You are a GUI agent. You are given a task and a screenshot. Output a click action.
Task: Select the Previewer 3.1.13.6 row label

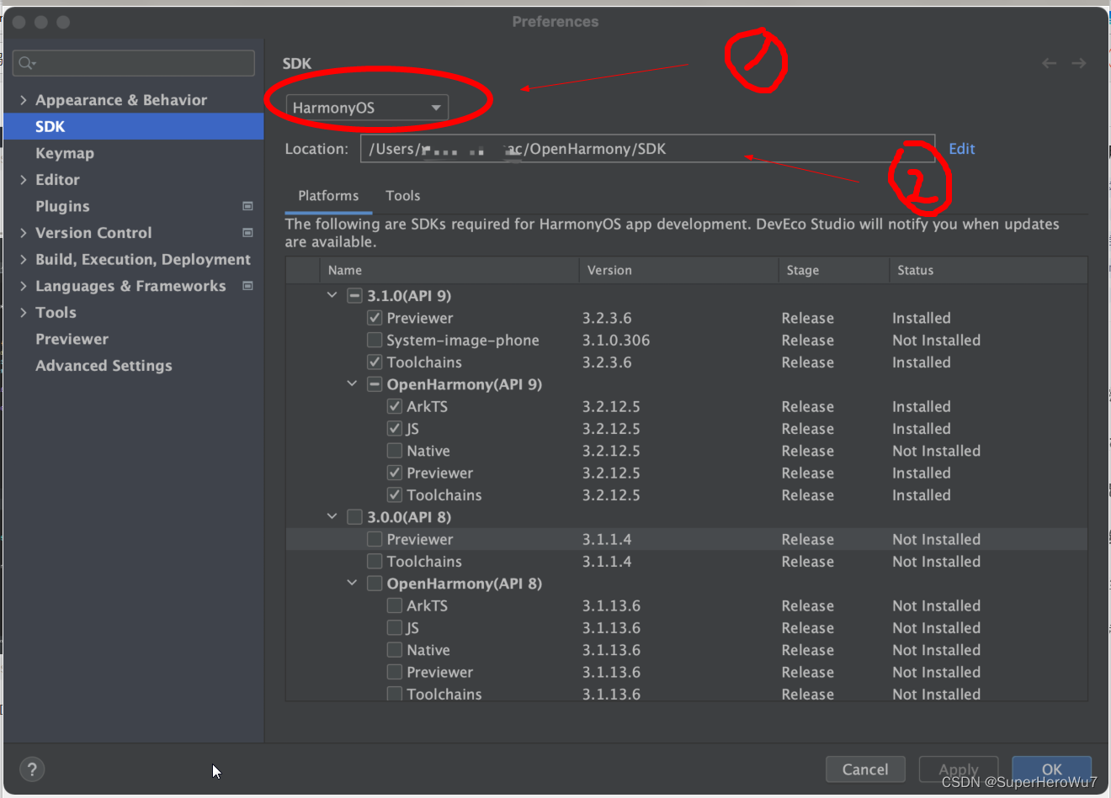coord(439,673)
